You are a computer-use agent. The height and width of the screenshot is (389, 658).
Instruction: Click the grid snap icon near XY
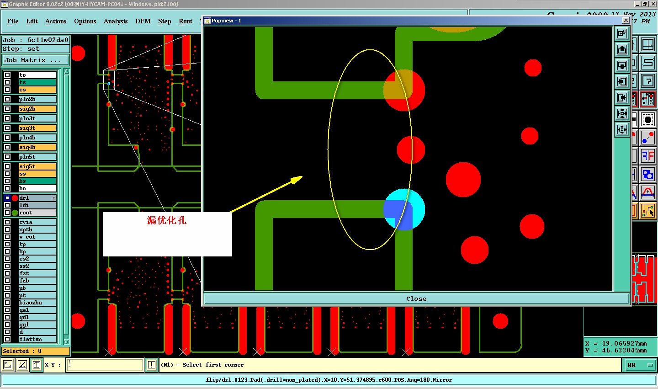point(37,365)
